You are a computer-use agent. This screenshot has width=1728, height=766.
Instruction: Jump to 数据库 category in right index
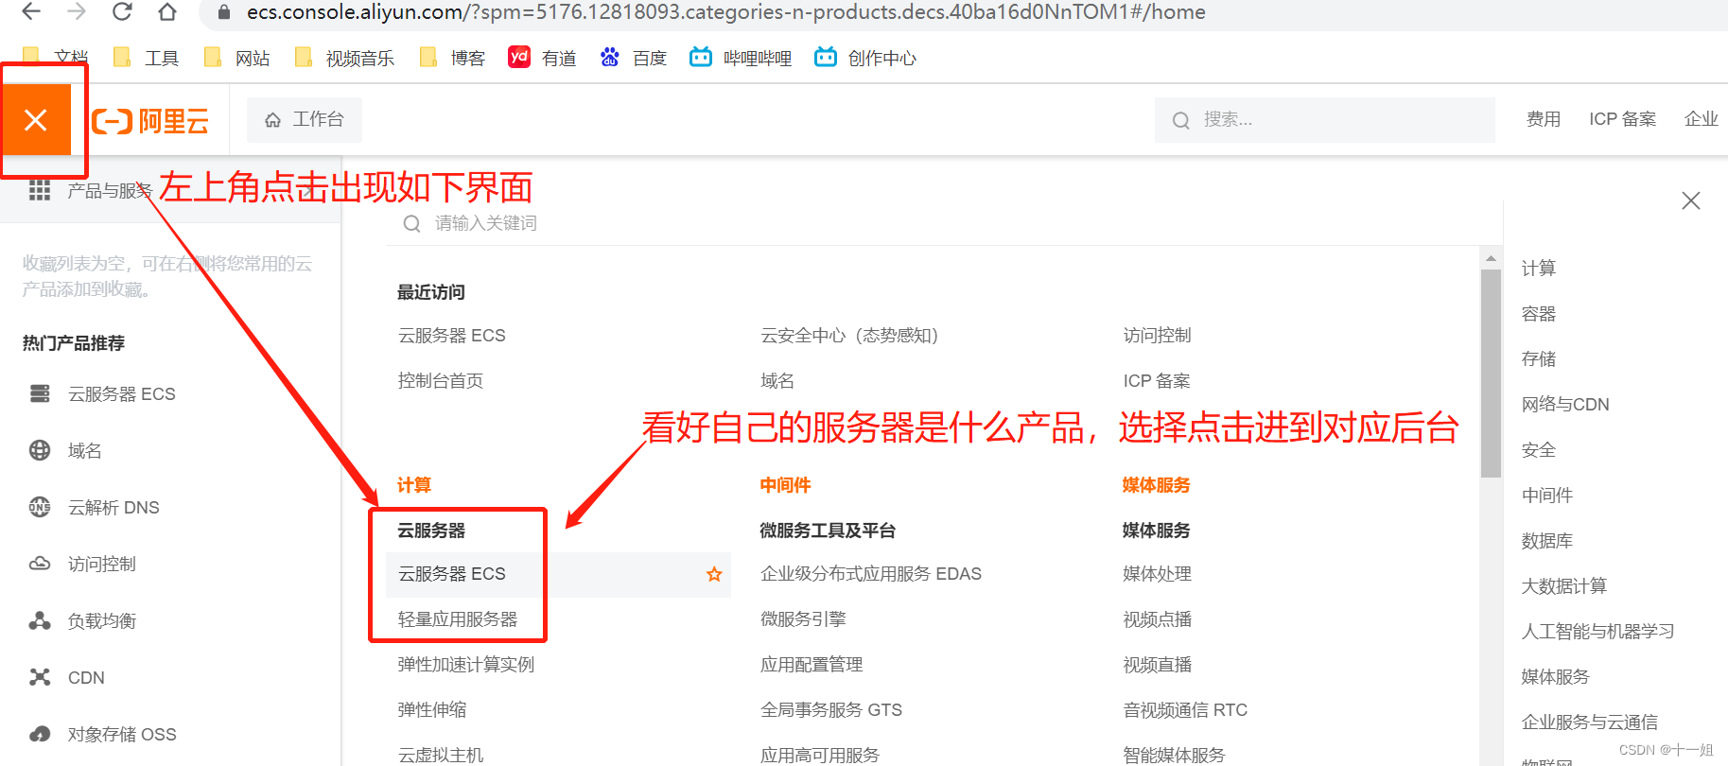pyautogui.click(x=1547, y=541)
